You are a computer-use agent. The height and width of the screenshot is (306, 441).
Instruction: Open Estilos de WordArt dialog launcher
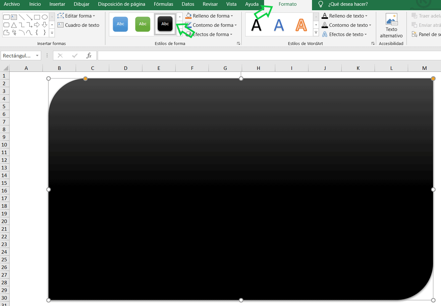(373, 43)
